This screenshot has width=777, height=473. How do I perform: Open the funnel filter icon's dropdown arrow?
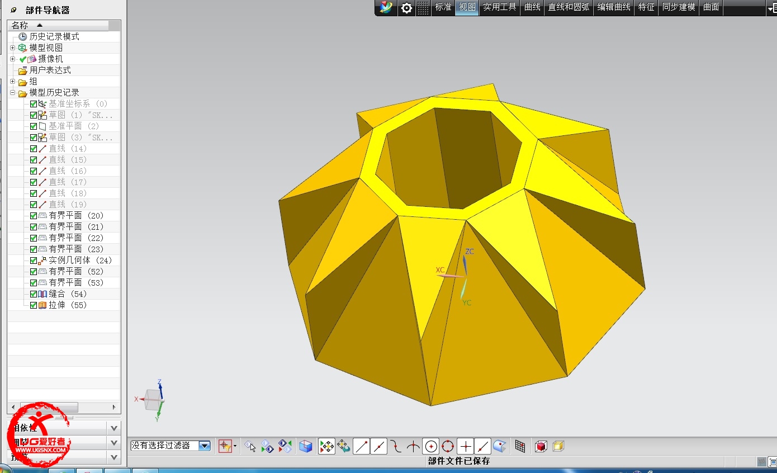235,446
